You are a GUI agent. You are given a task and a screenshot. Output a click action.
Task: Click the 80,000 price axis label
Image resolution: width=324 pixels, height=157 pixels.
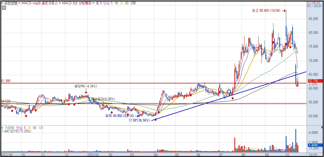click(313, 33)
